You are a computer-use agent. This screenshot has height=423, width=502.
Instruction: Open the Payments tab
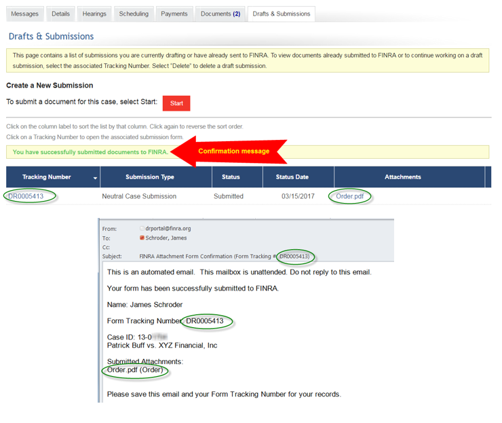pyautogui.click(x=174, y=14)
